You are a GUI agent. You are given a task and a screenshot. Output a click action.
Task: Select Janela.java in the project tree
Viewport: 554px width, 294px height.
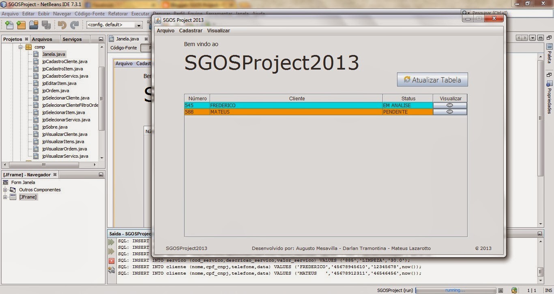click(x=54, y=54)
